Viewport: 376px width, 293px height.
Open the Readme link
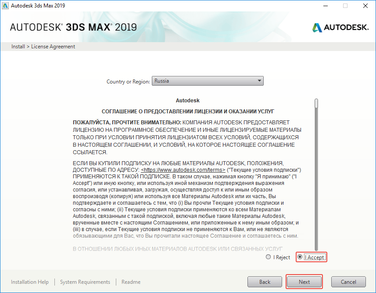tap(131, 282)
